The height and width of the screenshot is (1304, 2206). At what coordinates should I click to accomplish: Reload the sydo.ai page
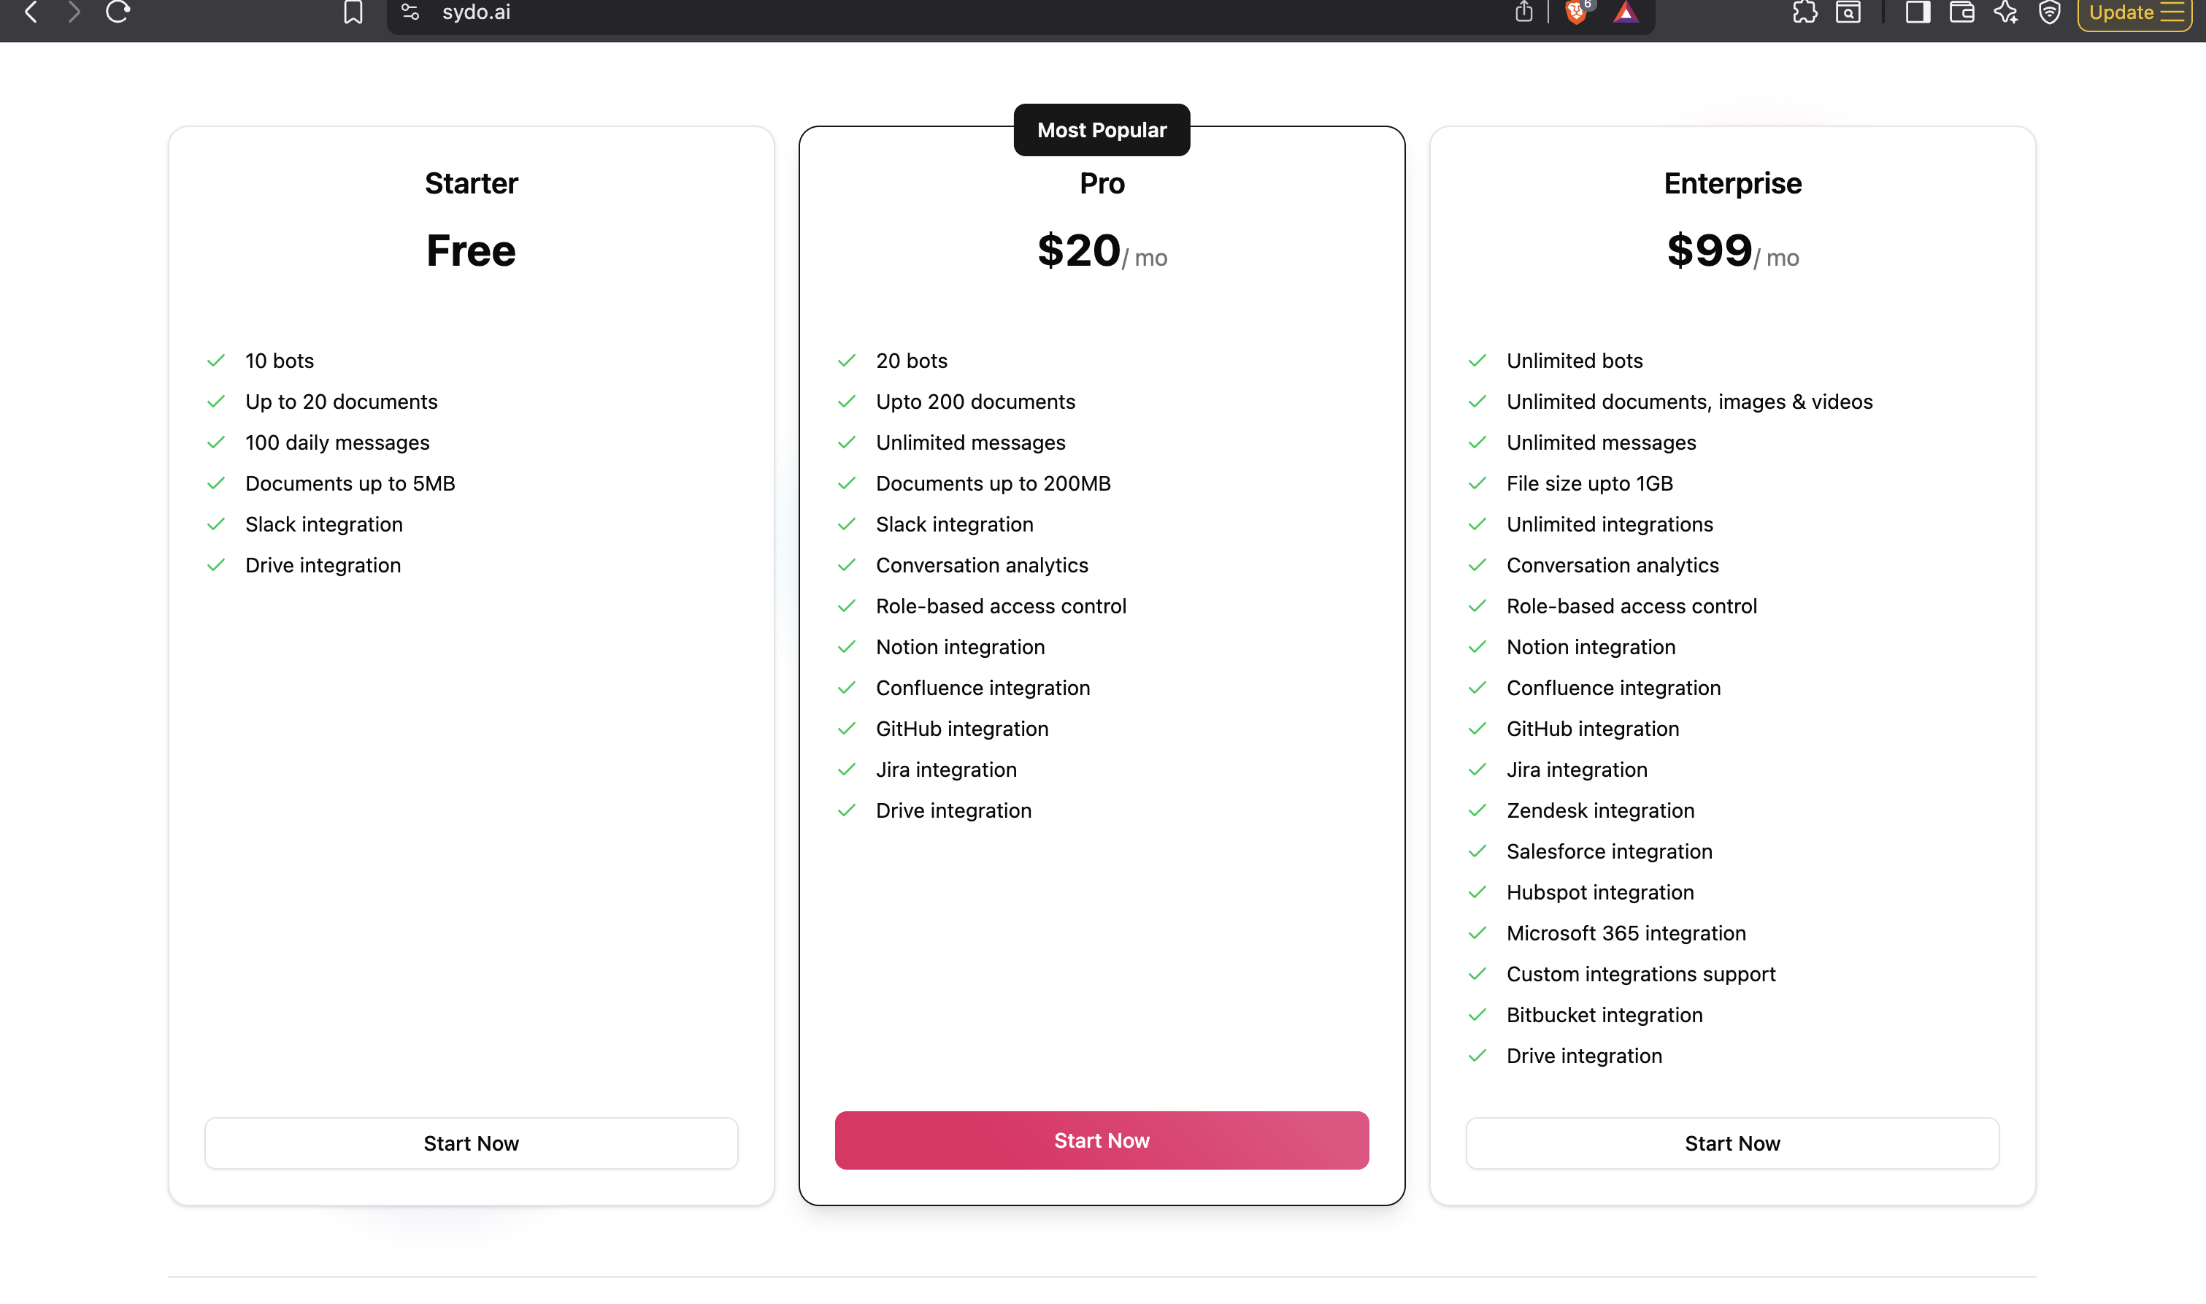coord(118,12)
